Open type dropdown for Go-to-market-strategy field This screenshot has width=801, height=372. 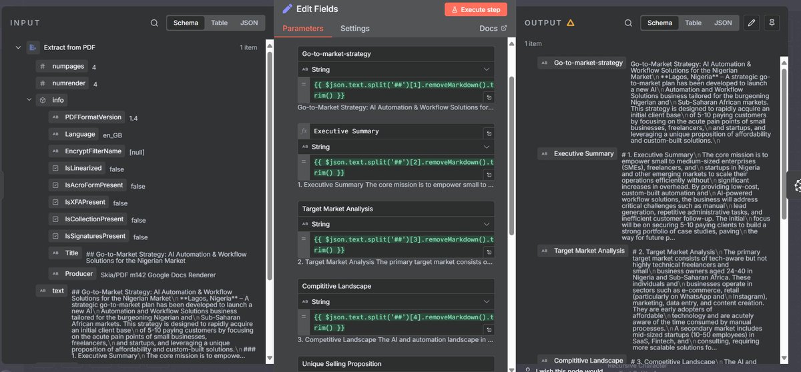(396, 69)
